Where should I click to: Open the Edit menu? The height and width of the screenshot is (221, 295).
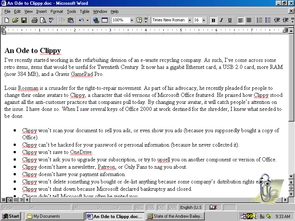[x=17, y=11]
